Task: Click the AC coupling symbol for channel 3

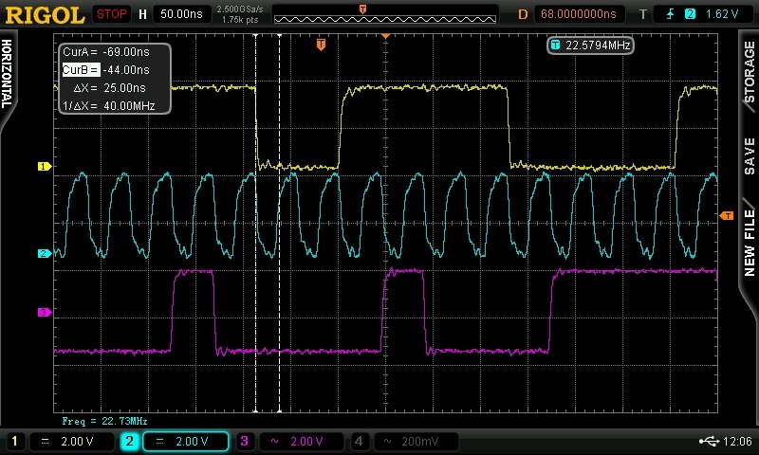Action: pos(274,441)
